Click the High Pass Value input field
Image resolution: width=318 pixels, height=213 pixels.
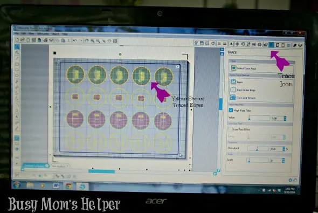pyautogui.click(x=277, y=118)
